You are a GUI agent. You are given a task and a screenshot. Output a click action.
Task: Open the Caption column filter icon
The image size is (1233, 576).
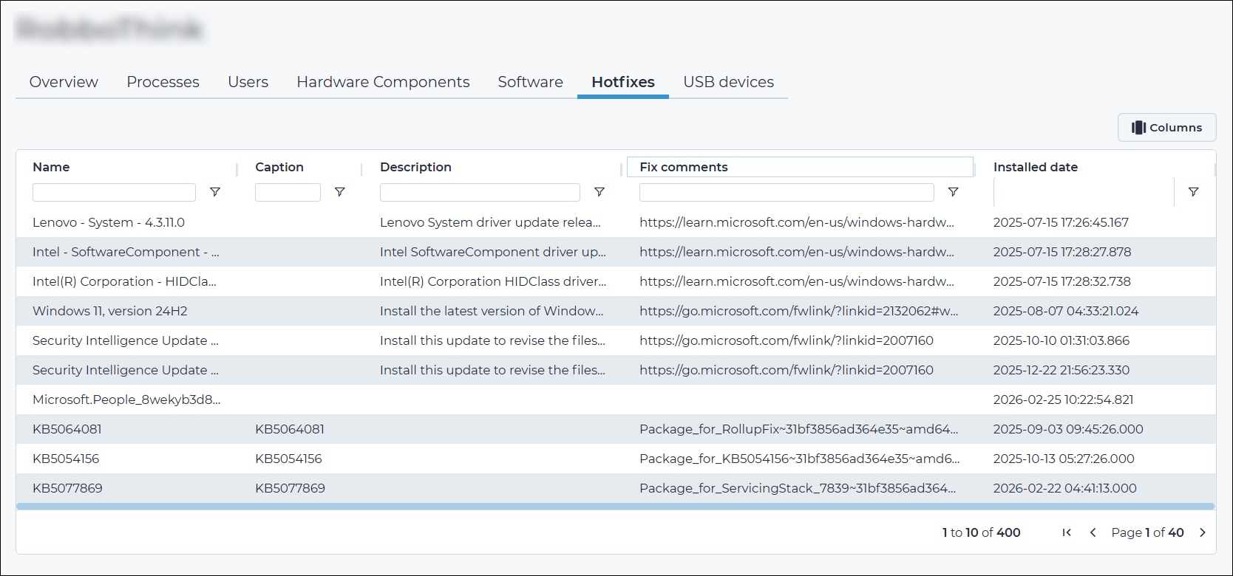click(340, 192)
